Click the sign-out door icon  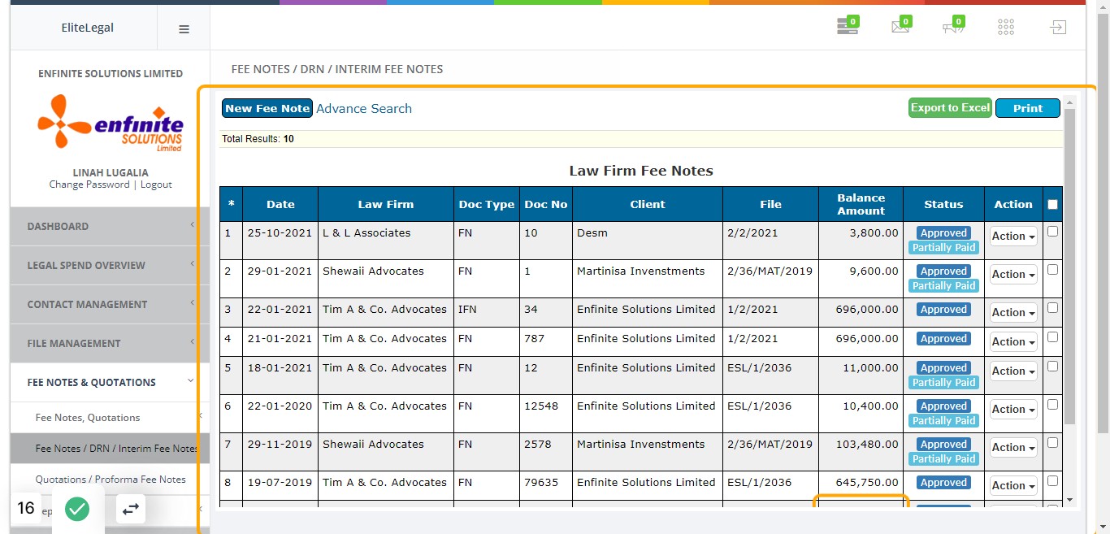tap(1057, 28)
